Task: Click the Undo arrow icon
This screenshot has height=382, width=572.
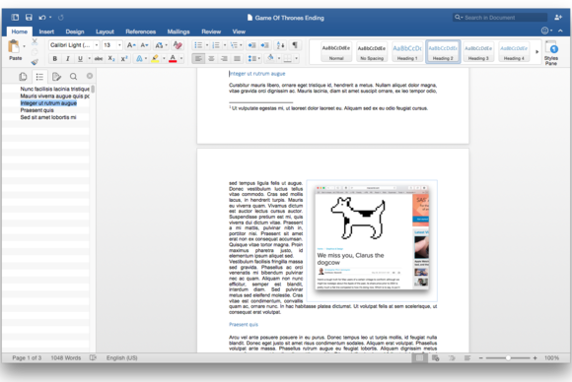Action: (x=42, y=17)
